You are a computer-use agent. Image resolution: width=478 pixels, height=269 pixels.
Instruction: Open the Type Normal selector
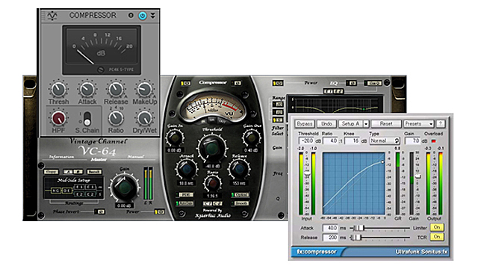tap(385, 140)
